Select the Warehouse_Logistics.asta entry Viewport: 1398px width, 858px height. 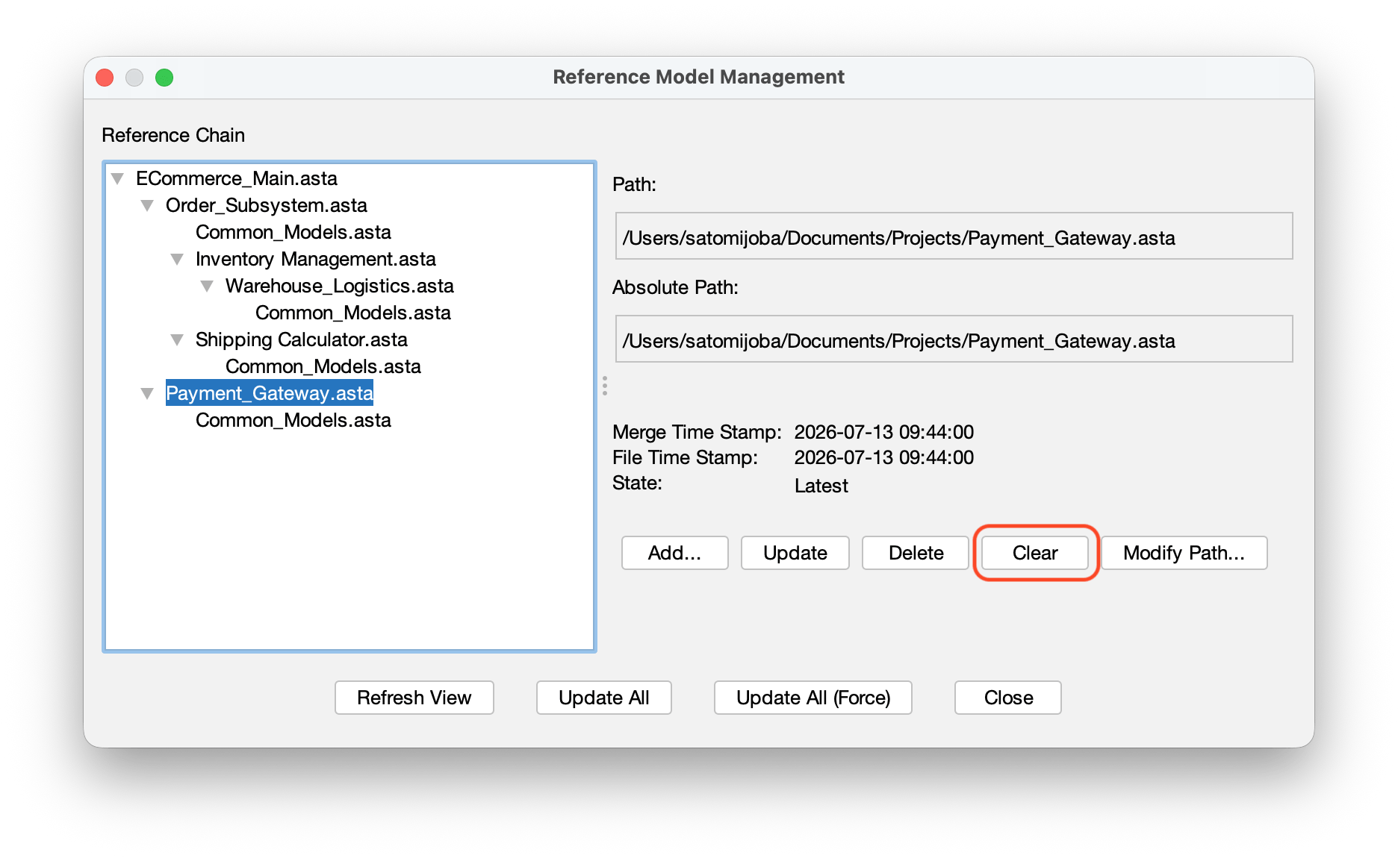(340, 286)
